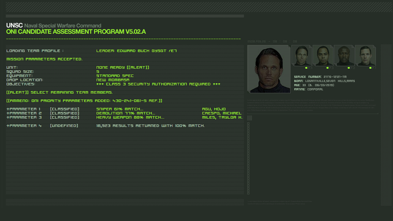This screenshot has width=393, height=221.
Task: Pick candidate Agu, Kojo
Action: tap(214, 109)
